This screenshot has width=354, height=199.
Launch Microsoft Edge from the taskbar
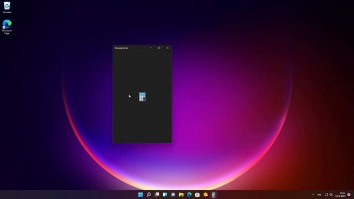189,195
